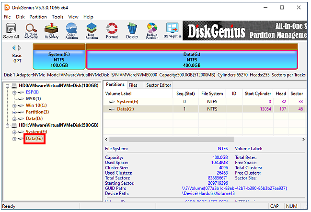The width and height of the screenshot is (311, 212).
Task: Expand the ESP(0) tree node
Action: pos(14,93)
